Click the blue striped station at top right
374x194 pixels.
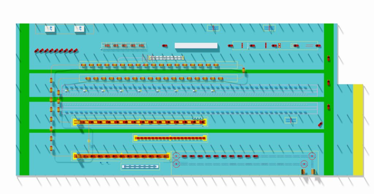(x=269, y=28)
